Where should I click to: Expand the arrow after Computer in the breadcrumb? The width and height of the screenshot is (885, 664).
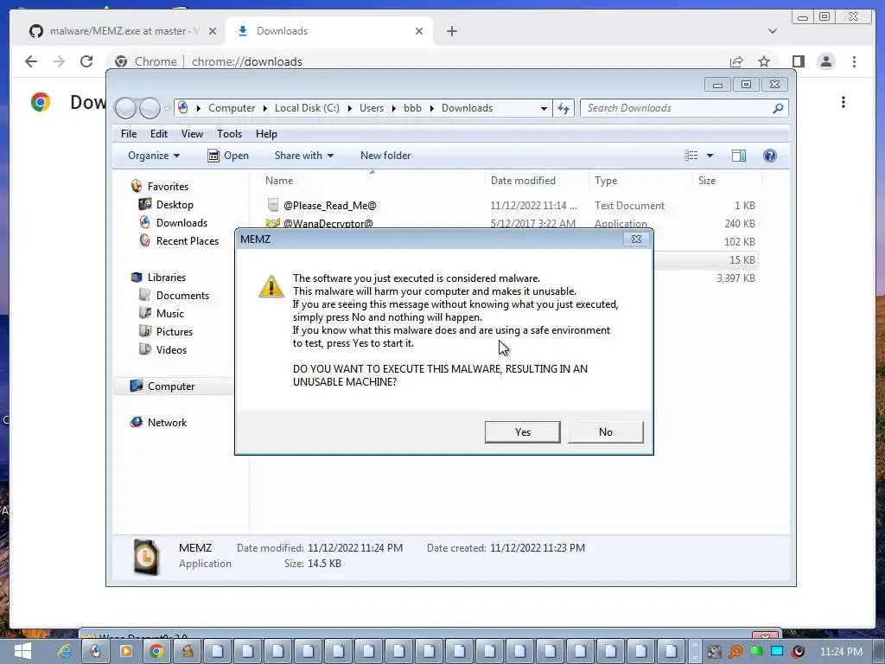265,108
